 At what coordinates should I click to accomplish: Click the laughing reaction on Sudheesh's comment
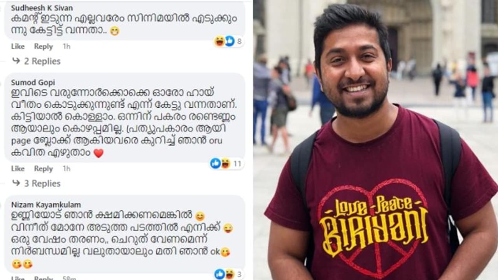pyautogui.click(x=219, y=41)
